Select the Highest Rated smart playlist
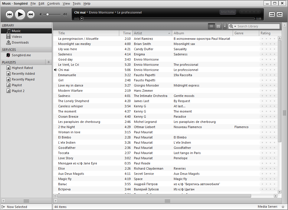Viewport: 288px width, 210px height. (22, 68)
